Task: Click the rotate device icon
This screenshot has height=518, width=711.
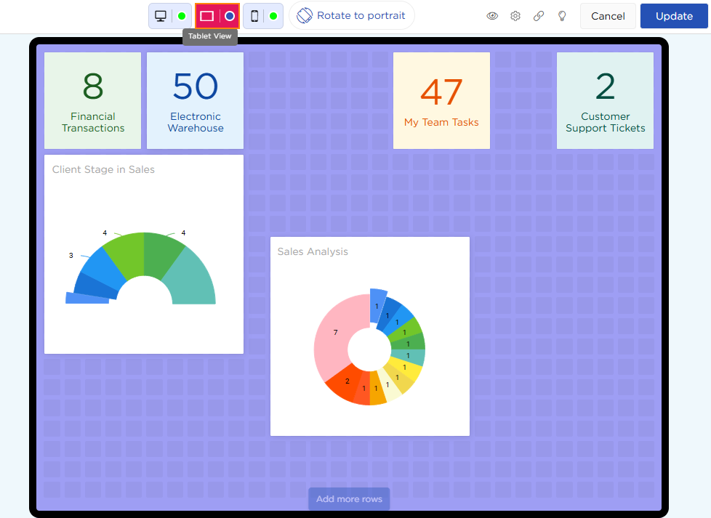Action: pos(305,15)
